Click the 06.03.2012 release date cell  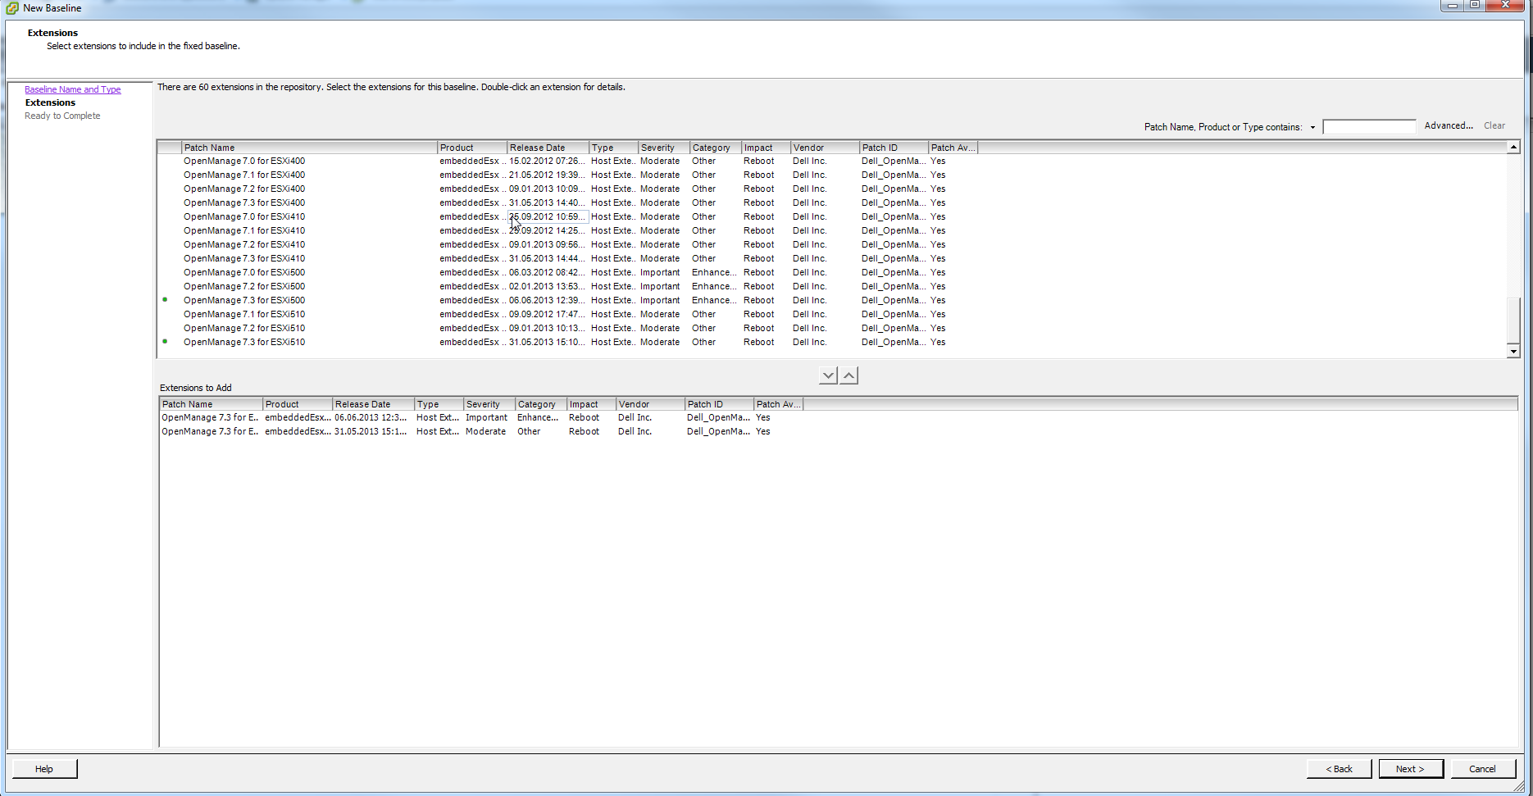547,273
